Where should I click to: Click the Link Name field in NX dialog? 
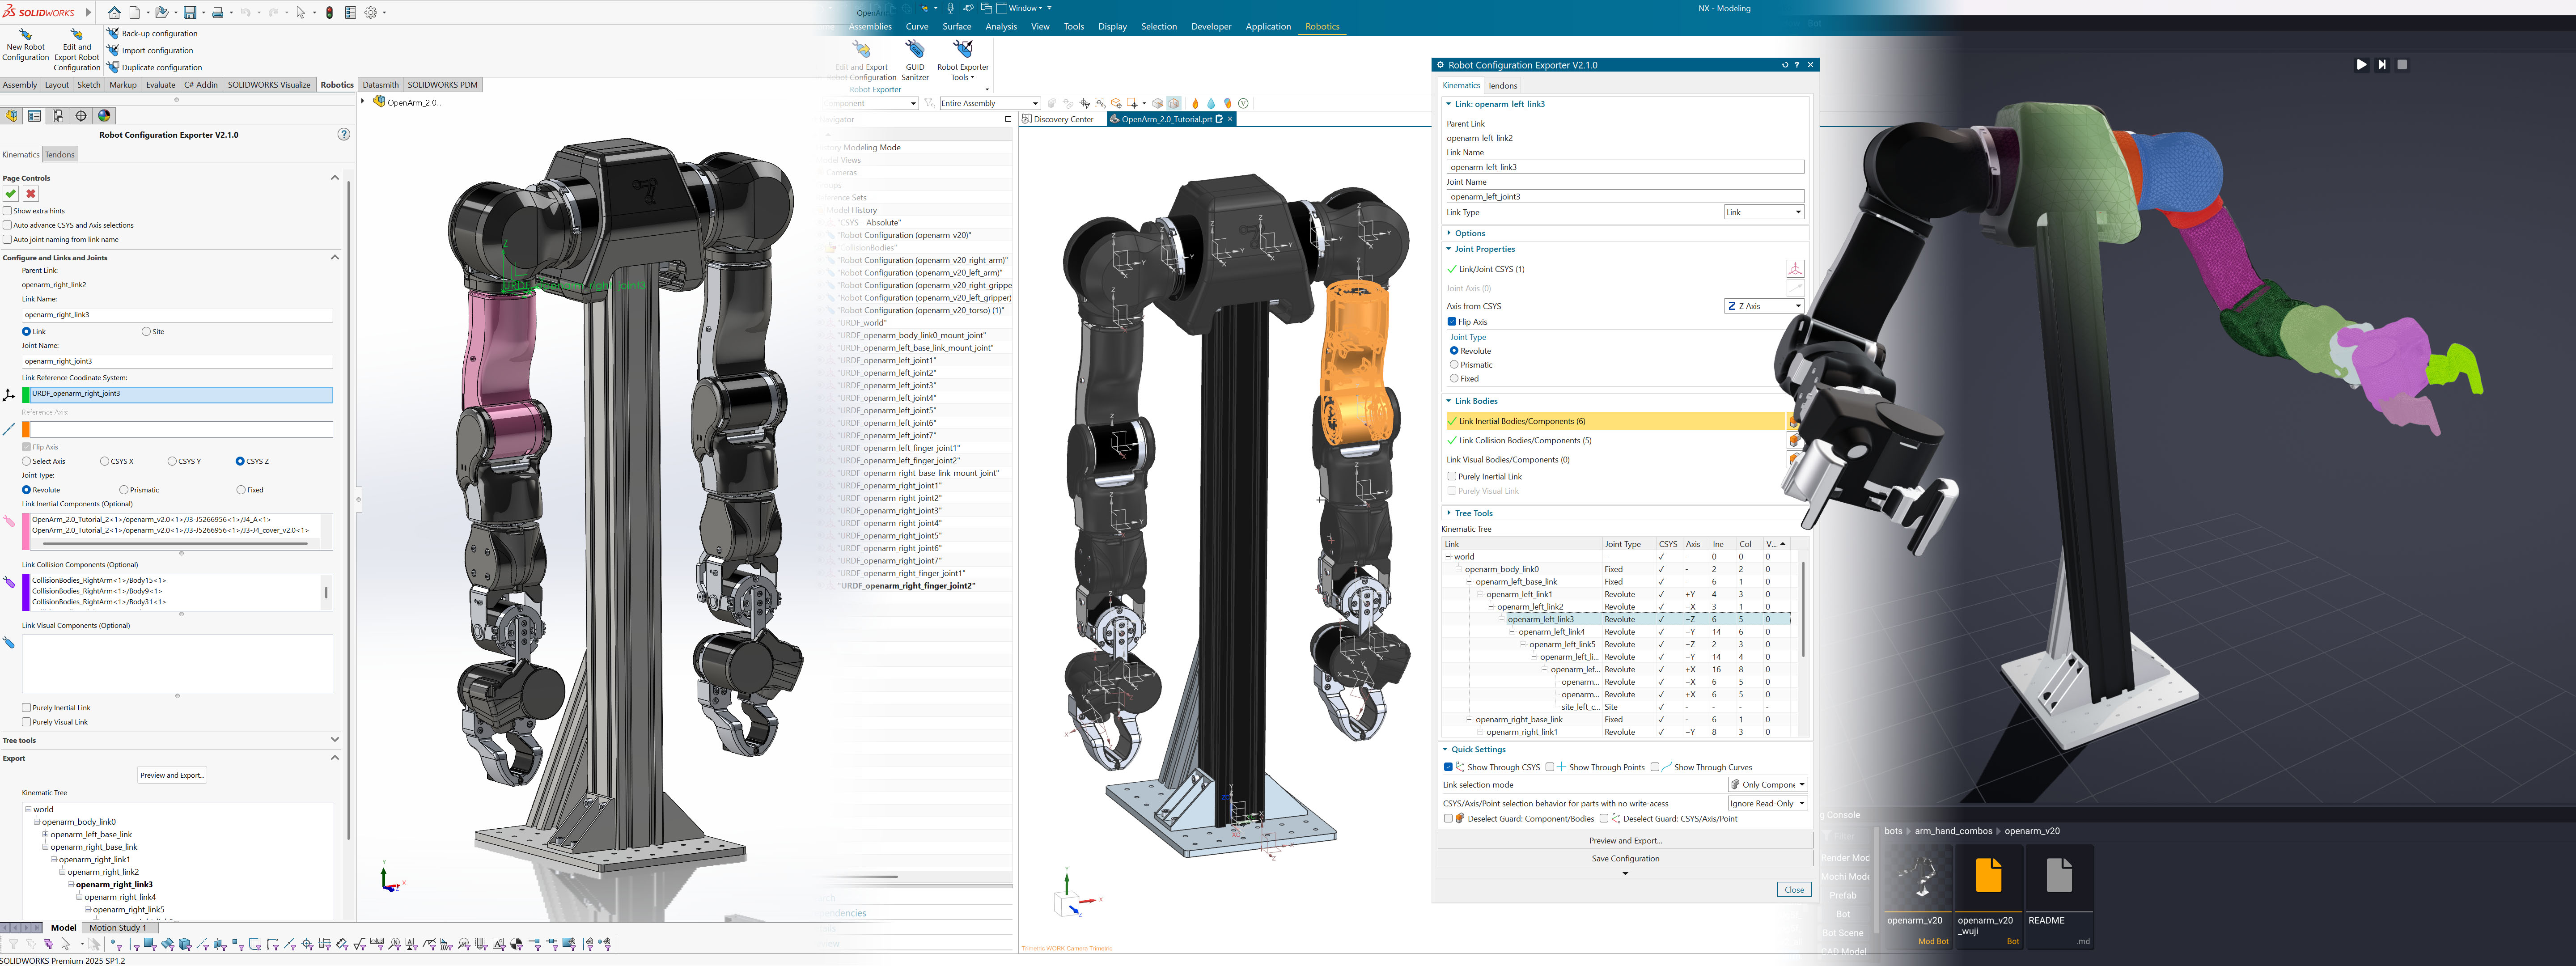tap(1625, 167)
